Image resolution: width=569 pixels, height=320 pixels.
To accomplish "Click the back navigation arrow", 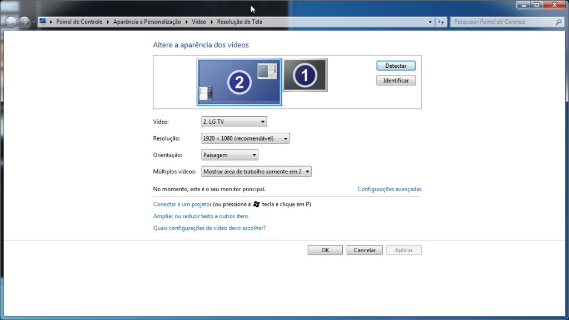I will click(x=10, y=22).
